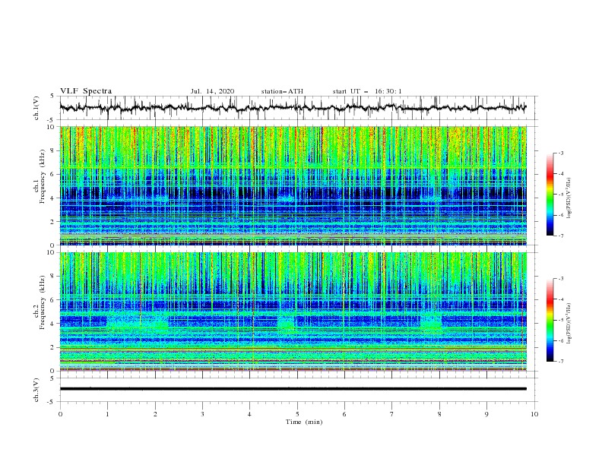
Task: Click the ch.2 Frequency (kHz) axis label
Action: click(x=40, y=302)
